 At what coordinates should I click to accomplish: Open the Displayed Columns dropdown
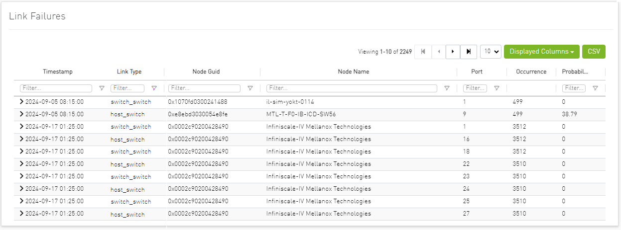coord(541,52)
